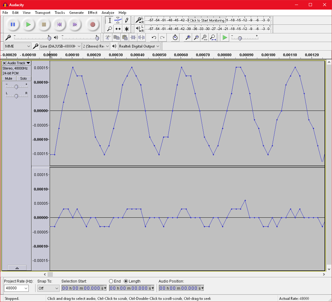Screen dimensions: 332x302
Task: Click to Start Monitoring in record meter
Action: point(207,20)
